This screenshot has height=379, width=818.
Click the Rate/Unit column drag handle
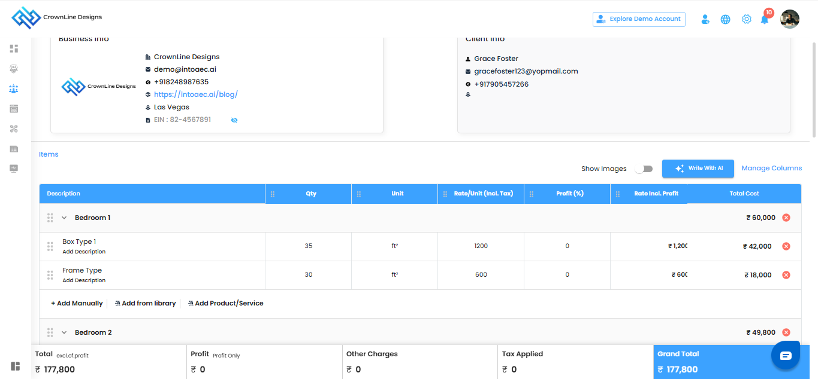445,194
